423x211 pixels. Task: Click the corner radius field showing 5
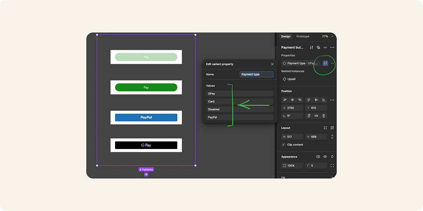(x=316, y=165)
